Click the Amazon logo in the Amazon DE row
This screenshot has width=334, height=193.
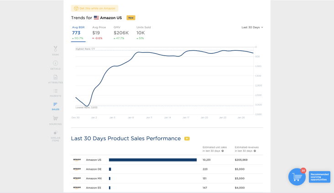tap(77, 169)
